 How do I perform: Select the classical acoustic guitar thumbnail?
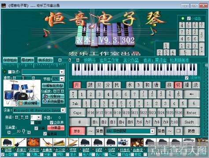click(x=46, y=143)
